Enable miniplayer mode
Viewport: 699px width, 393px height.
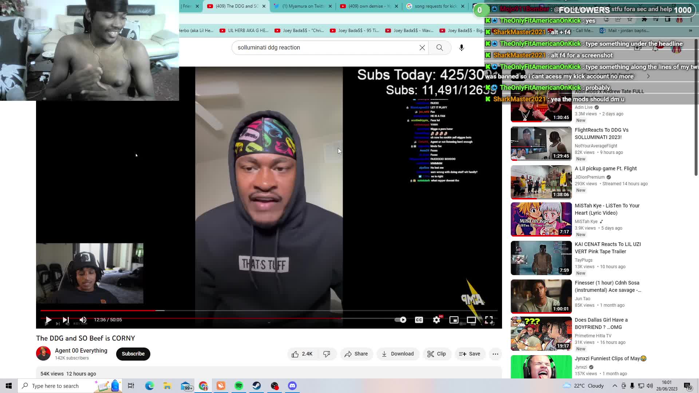point(454,320)
